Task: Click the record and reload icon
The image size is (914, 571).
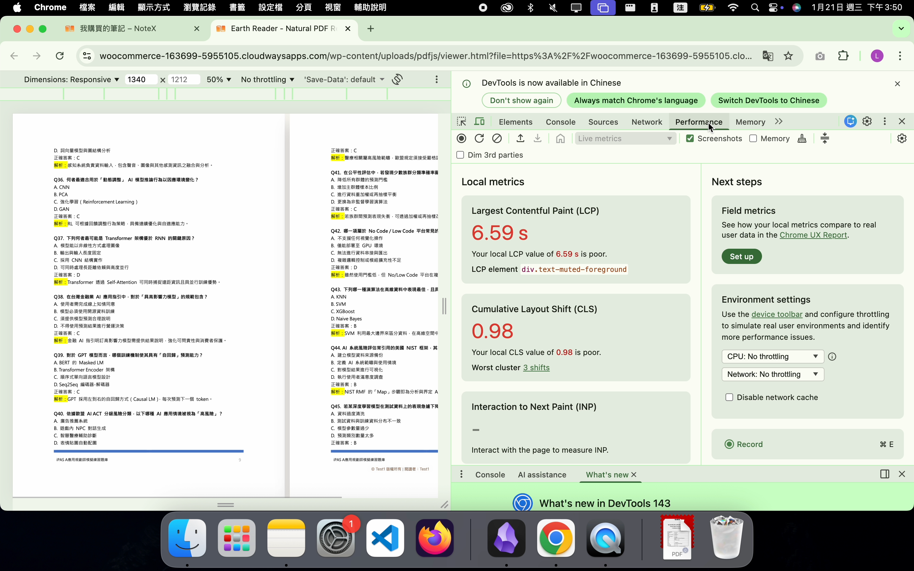Action: pos(479,139)
